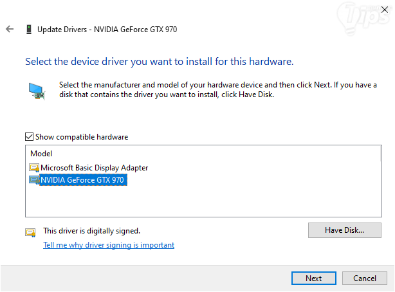Go back using the back arrow
The width and height of the screenshot is (395, 292).
[10, 30]
